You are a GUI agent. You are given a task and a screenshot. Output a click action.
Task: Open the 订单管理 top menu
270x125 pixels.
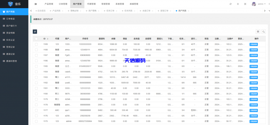click(x=63, y=4)
